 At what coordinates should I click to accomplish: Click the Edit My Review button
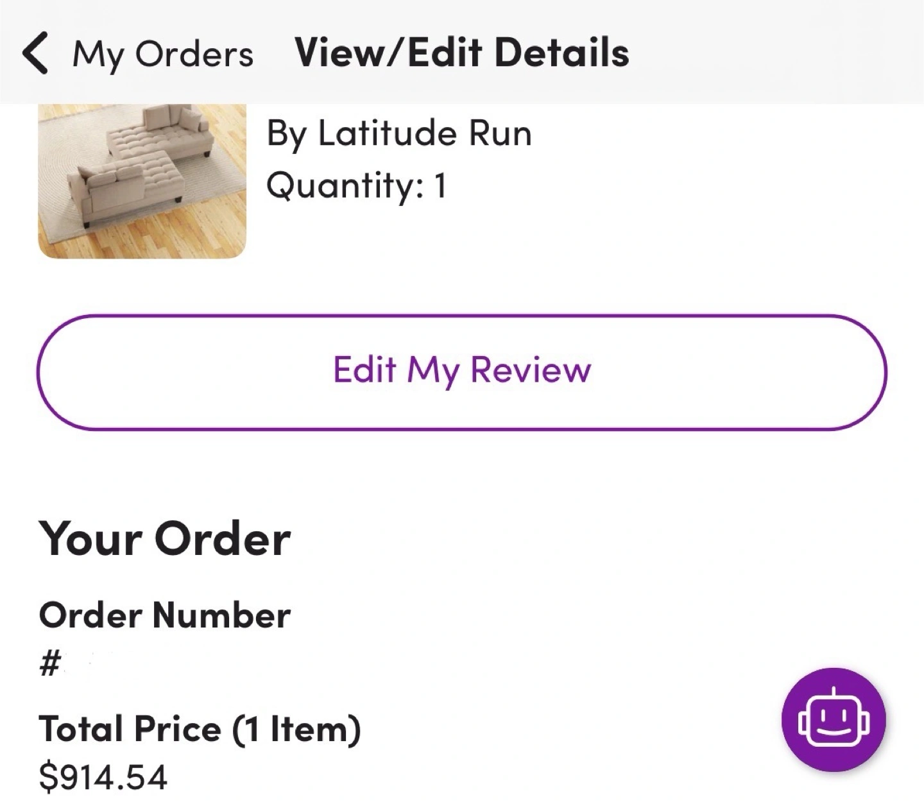click(x=462, y=372)
